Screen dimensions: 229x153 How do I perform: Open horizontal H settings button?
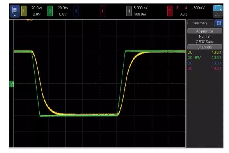click(129, 11)
